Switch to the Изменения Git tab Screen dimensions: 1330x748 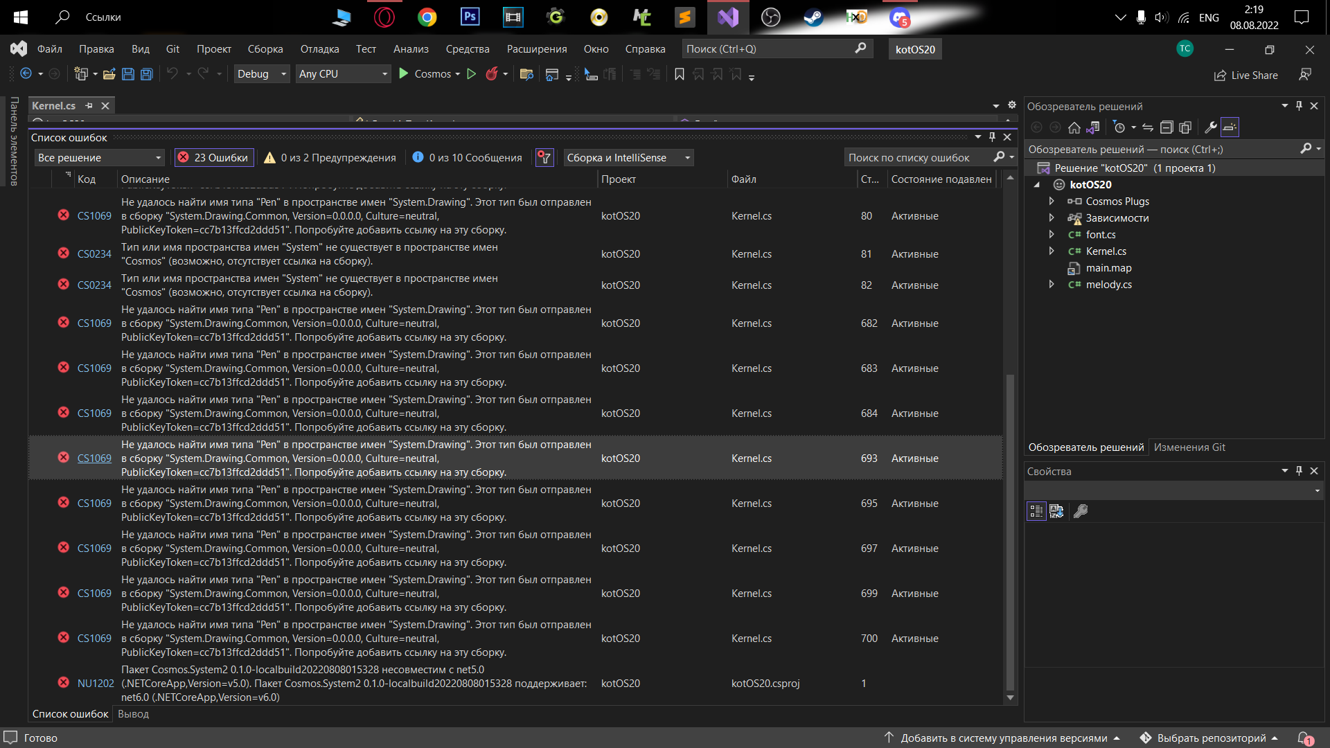(x=1189, y=447)
